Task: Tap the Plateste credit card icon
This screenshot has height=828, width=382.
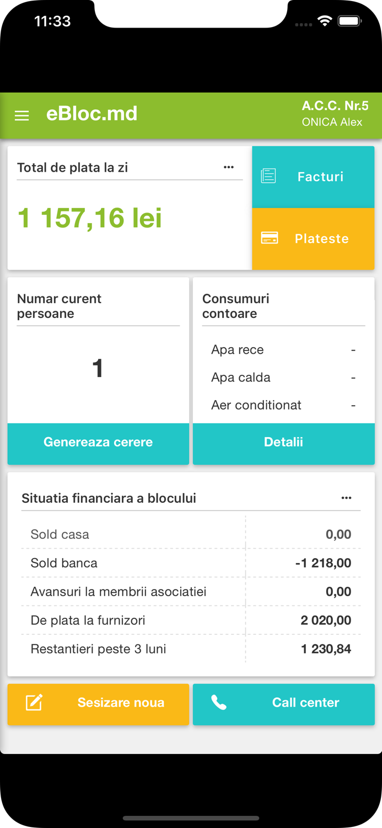Action: coord(269,238)
